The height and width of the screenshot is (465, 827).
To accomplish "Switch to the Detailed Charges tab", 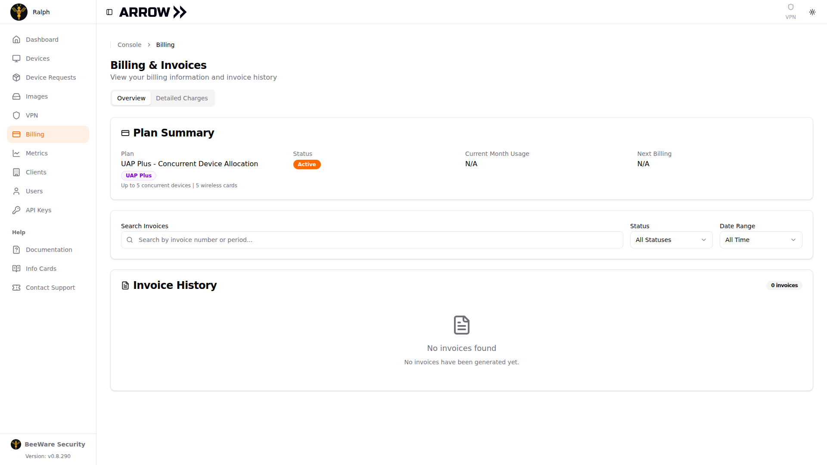I will click(182, 98).
